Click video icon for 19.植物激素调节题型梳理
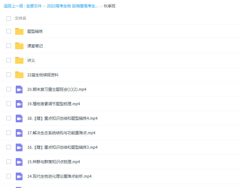 click(19, 104)
